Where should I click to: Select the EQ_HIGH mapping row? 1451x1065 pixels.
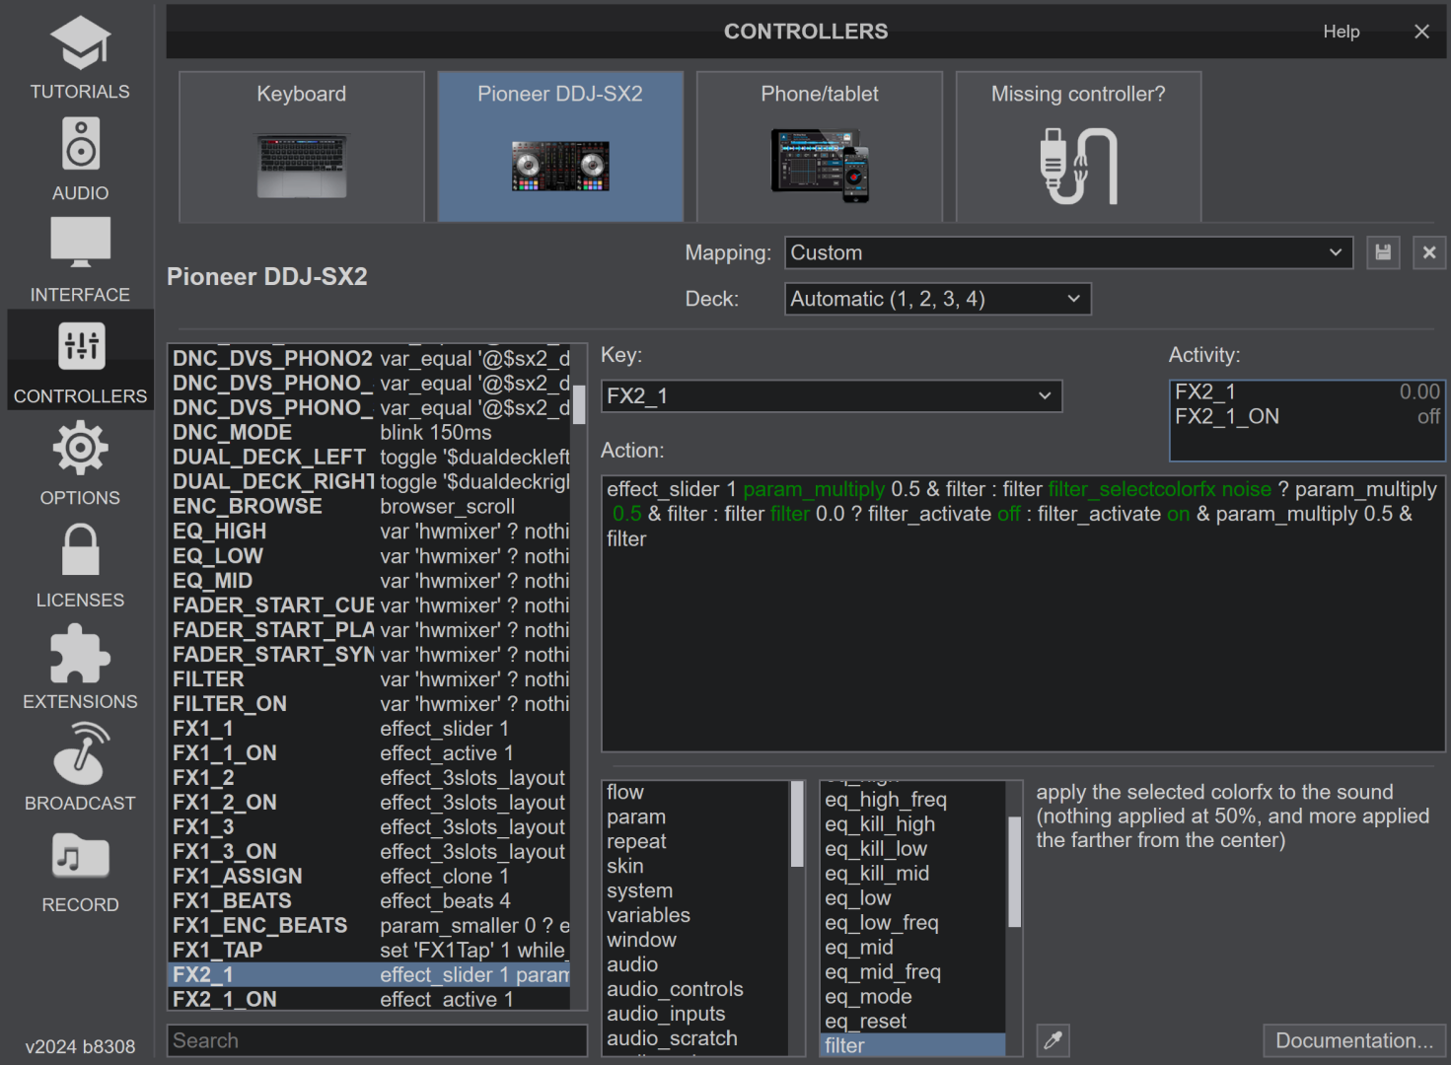(x=369, y=531)
